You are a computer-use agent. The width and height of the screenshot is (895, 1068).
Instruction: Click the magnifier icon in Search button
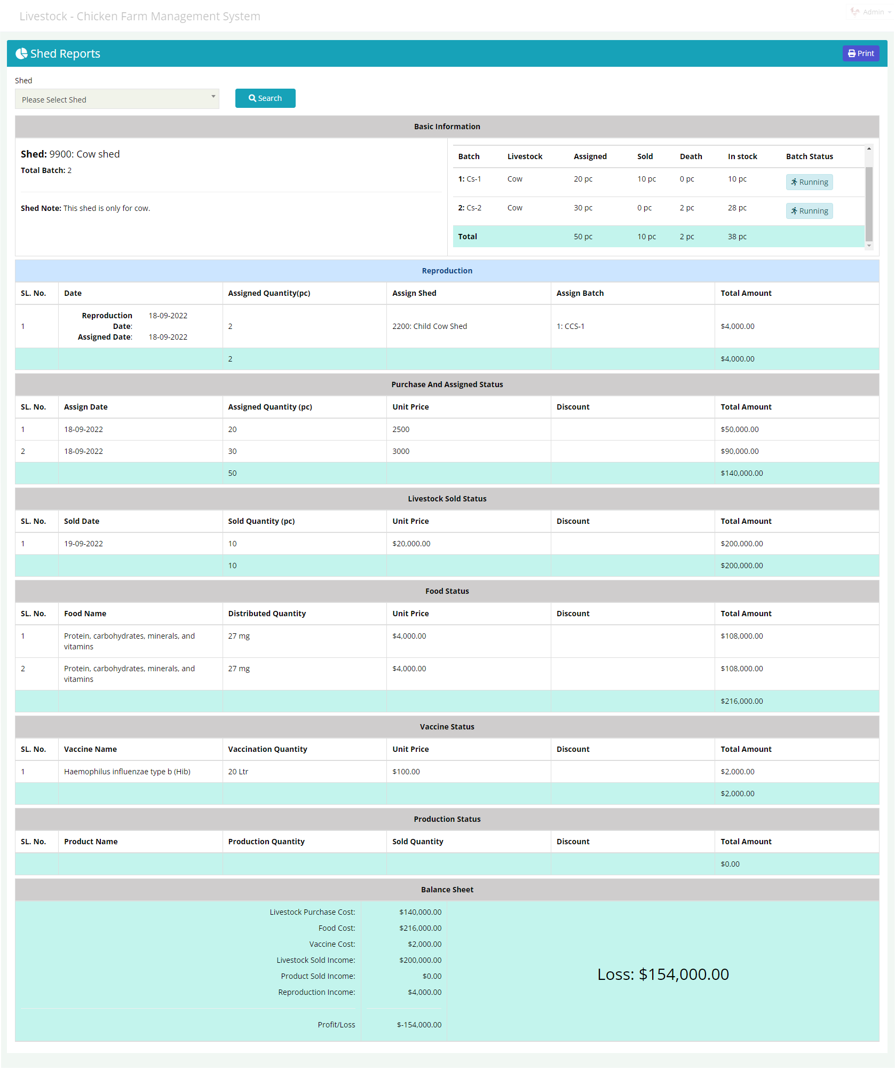pos(252,98)
